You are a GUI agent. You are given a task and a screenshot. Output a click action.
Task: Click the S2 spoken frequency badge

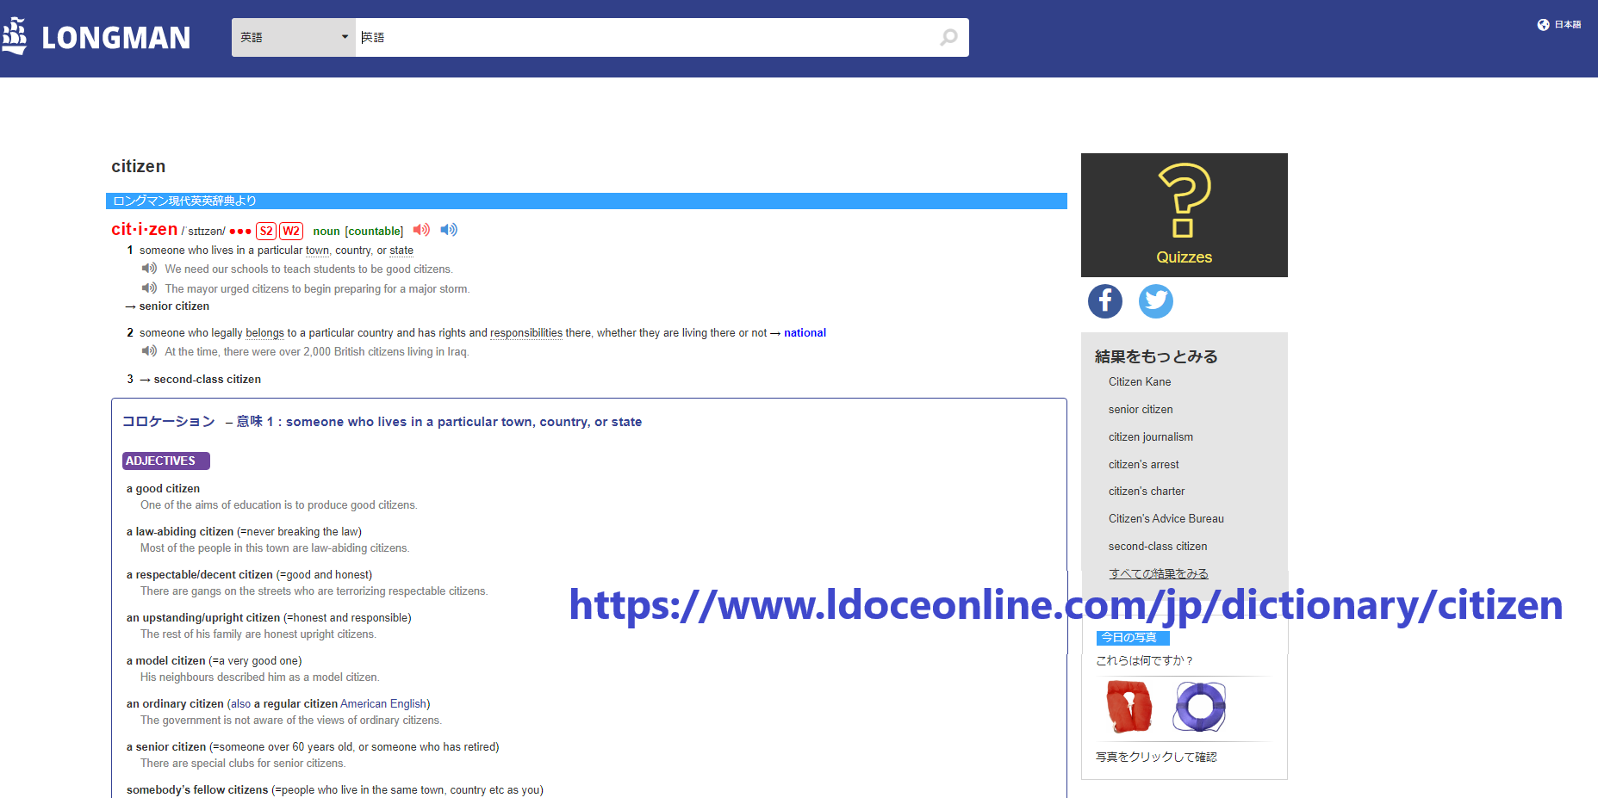pos(266,231)
